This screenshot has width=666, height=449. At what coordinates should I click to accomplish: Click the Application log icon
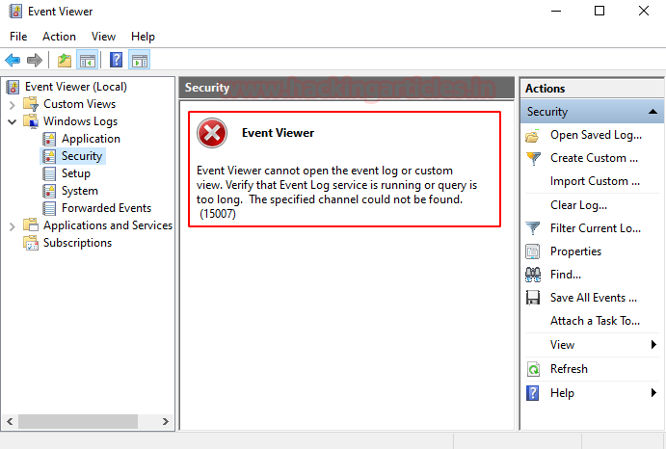tap(49, 139)
